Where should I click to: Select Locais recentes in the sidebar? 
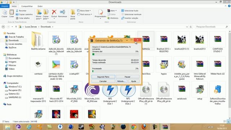pyautogui.click(x=14, y=44)
